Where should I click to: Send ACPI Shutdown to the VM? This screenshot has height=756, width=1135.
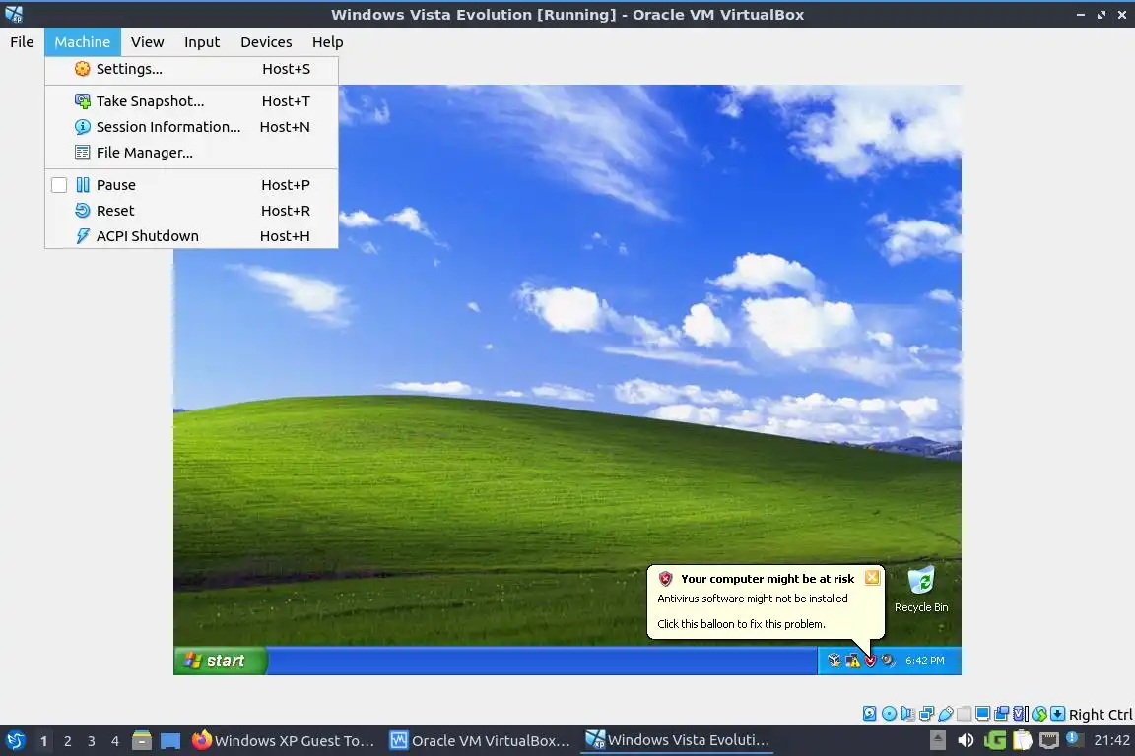[191, 236]
